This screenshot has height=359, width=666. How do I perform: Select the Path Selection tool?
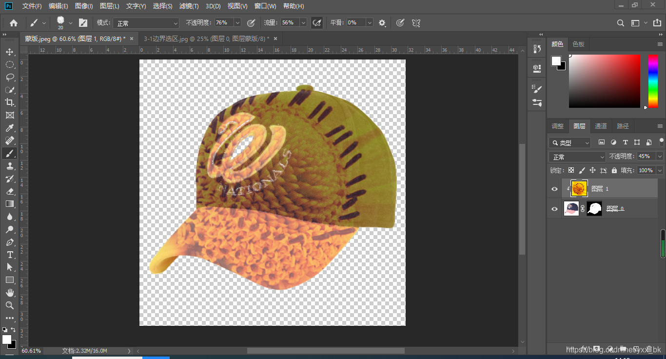pos(10,267)
